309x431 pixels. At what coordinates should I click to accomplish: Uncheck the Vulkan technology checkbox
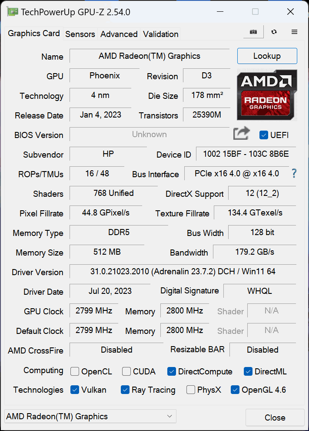[75, 390]
